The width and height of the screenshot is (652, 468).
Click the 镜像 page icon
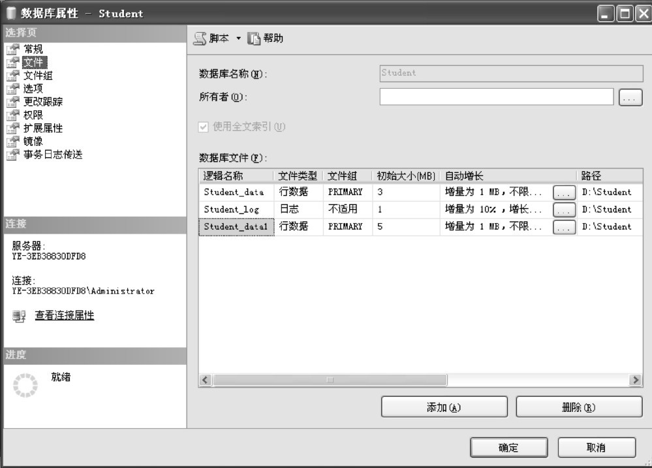tap(13, 141)
